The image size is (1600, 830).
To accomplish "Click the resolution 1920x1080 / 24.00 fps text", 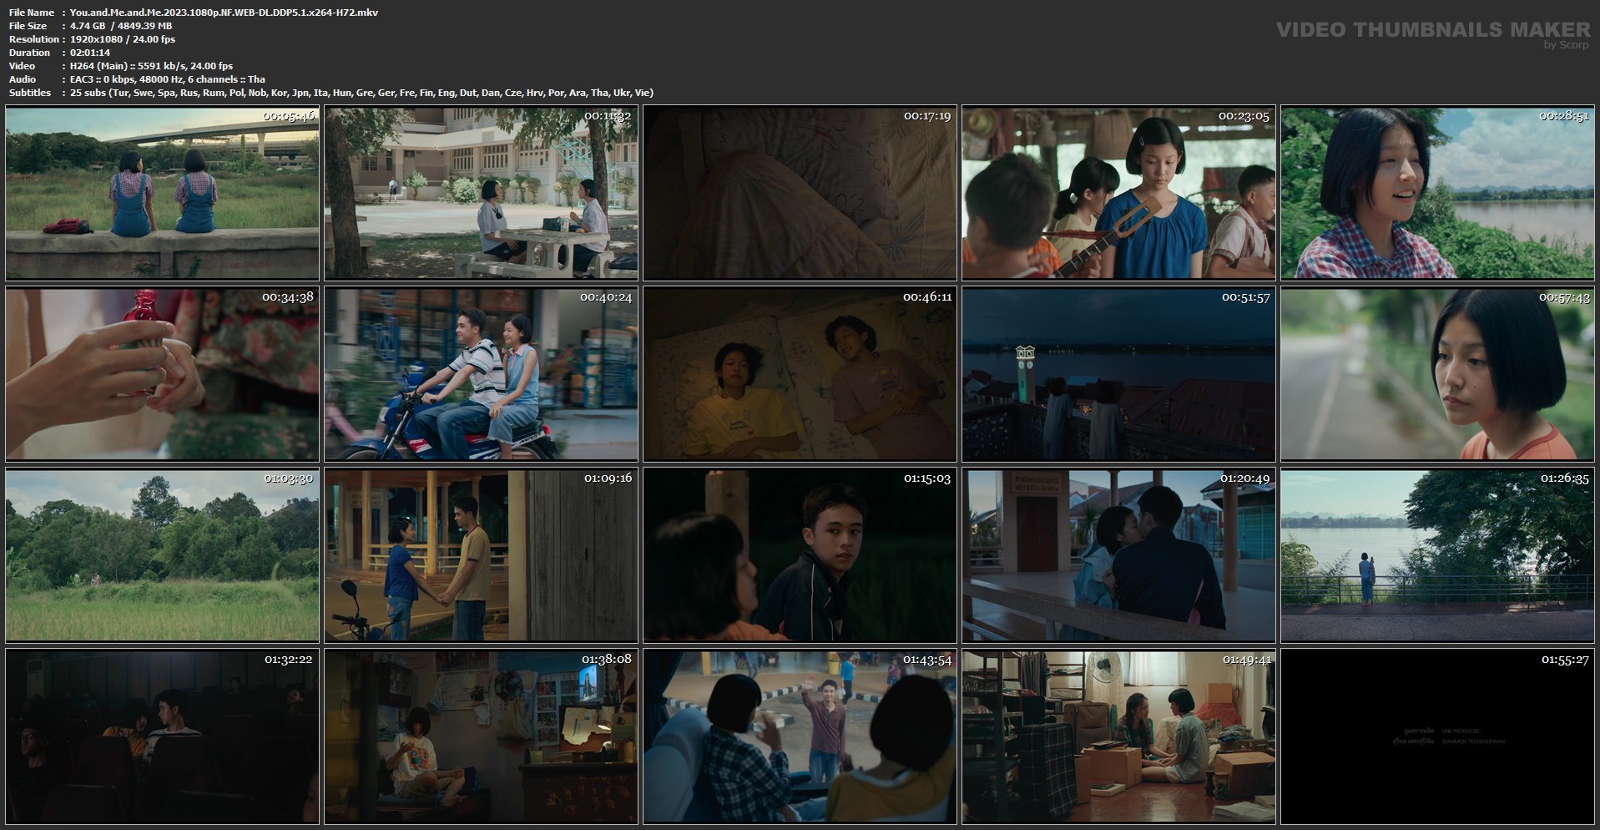I will click(x=123, y=39).
